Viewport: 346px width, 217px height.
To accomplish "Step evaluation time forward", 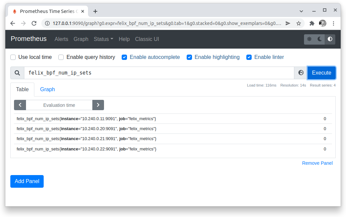I will [x=98, y=105].
